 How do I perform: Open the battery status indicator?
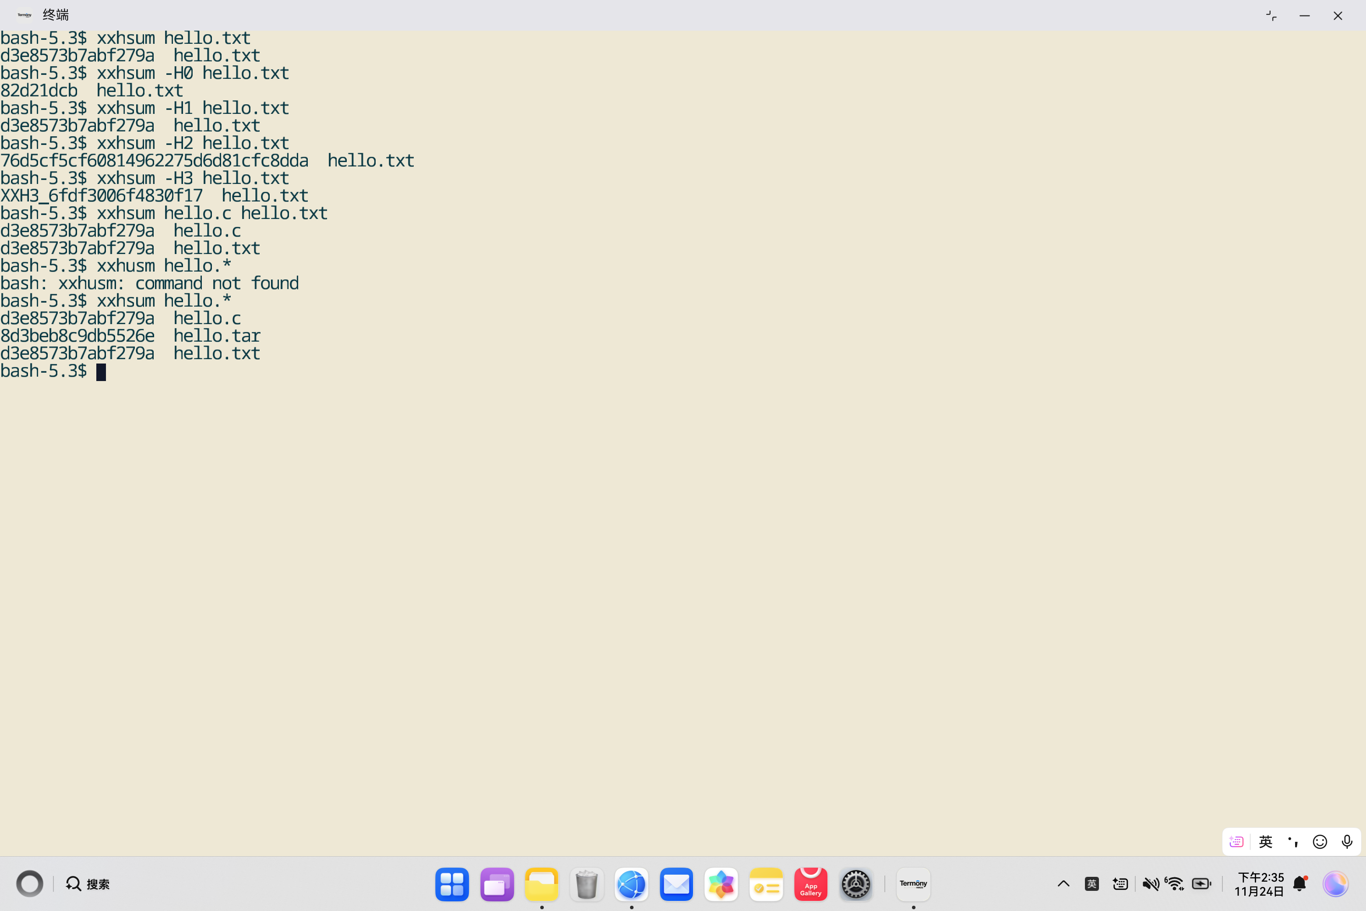1202,883
